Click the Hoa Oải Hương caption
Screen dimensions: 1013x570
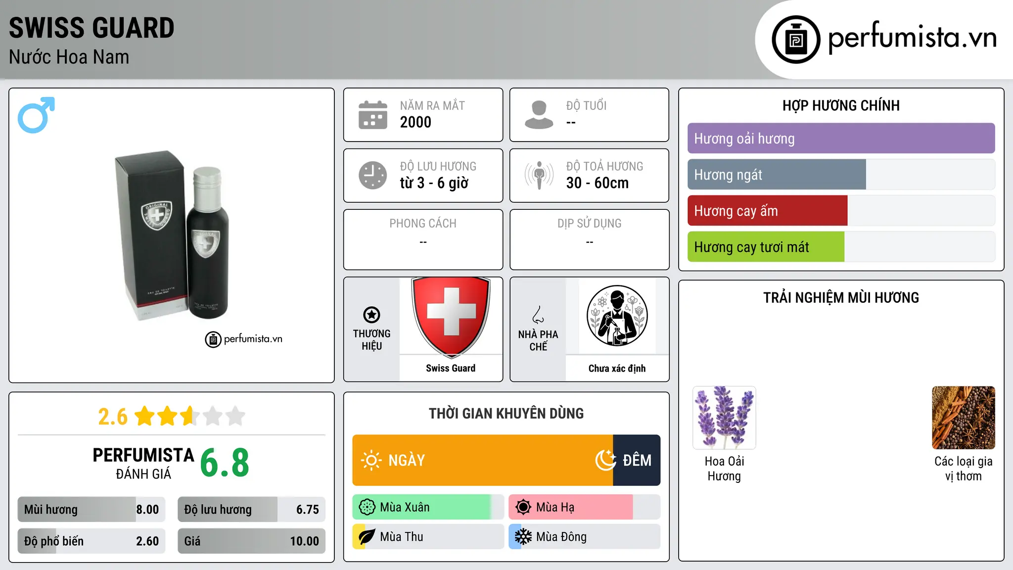724,469
